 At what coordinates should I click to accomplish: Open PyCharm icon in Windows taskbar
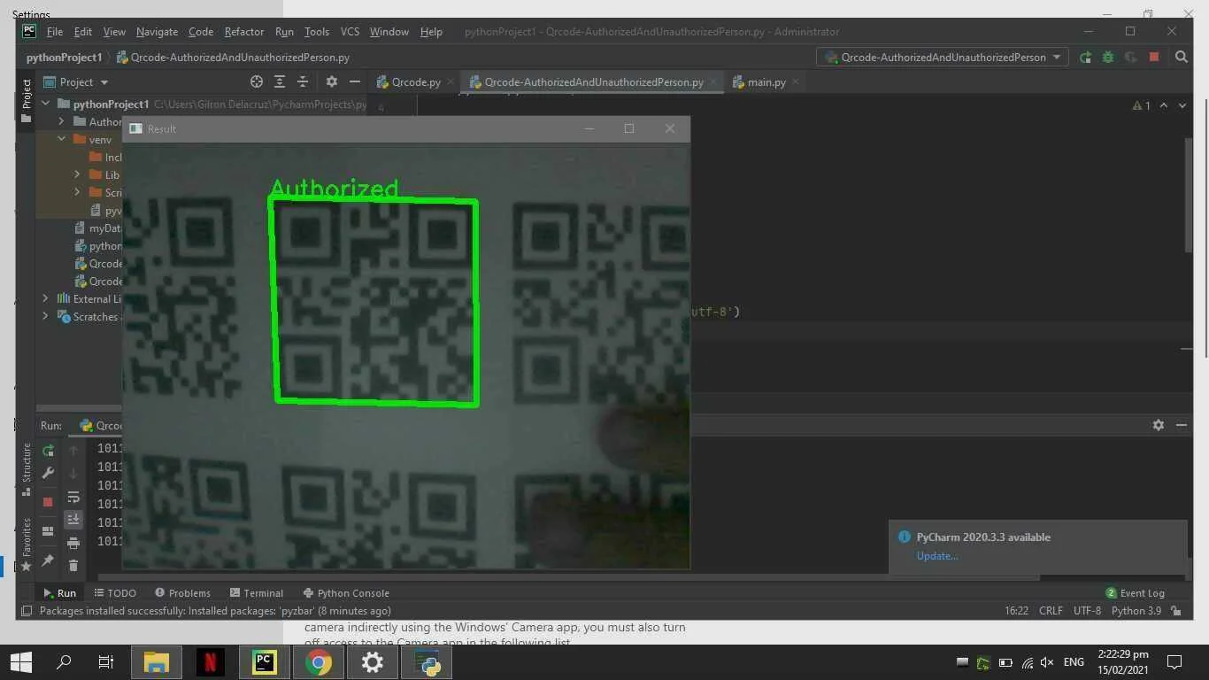[264, 661]
